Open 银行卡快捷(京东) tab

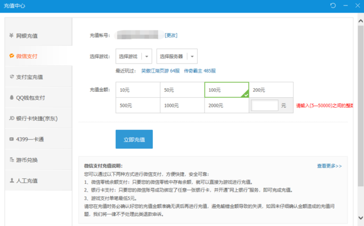tap(39, 118)
